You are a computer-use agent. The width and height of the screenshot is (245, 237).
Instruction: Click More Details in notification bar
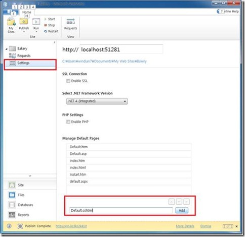coord(185,226)
